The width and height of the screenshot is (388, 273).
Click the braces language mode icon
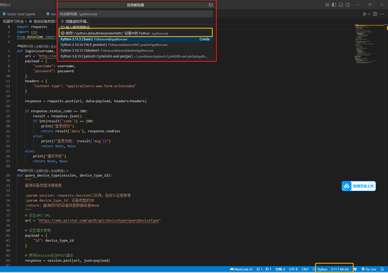click(x=314, y=269)
